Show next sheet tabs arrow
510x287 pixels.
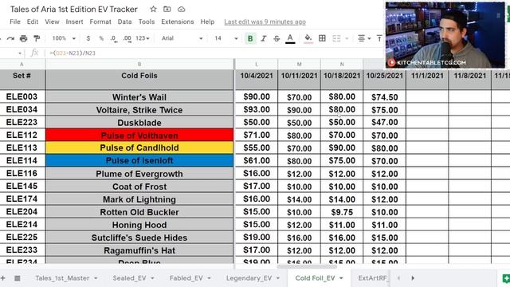(x=413, y=278)
